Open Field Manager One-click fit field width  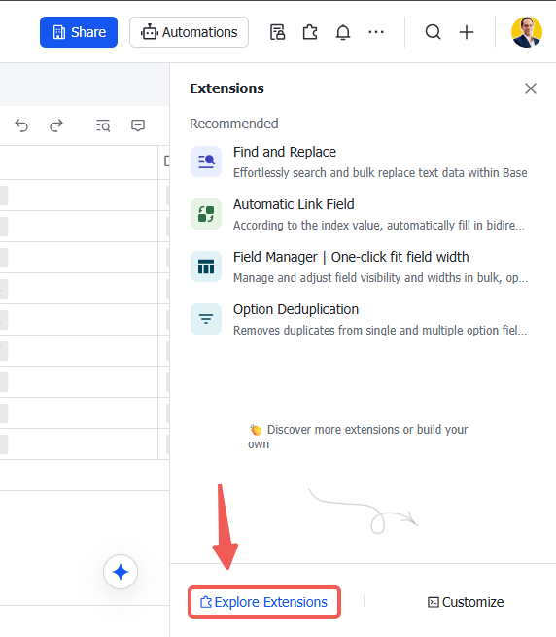click(351, 257)
